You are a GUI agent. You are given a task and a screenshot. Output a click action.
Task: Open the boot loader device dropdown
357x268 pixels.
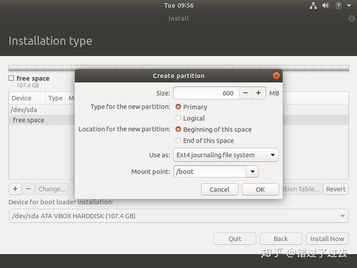[179, 216]
